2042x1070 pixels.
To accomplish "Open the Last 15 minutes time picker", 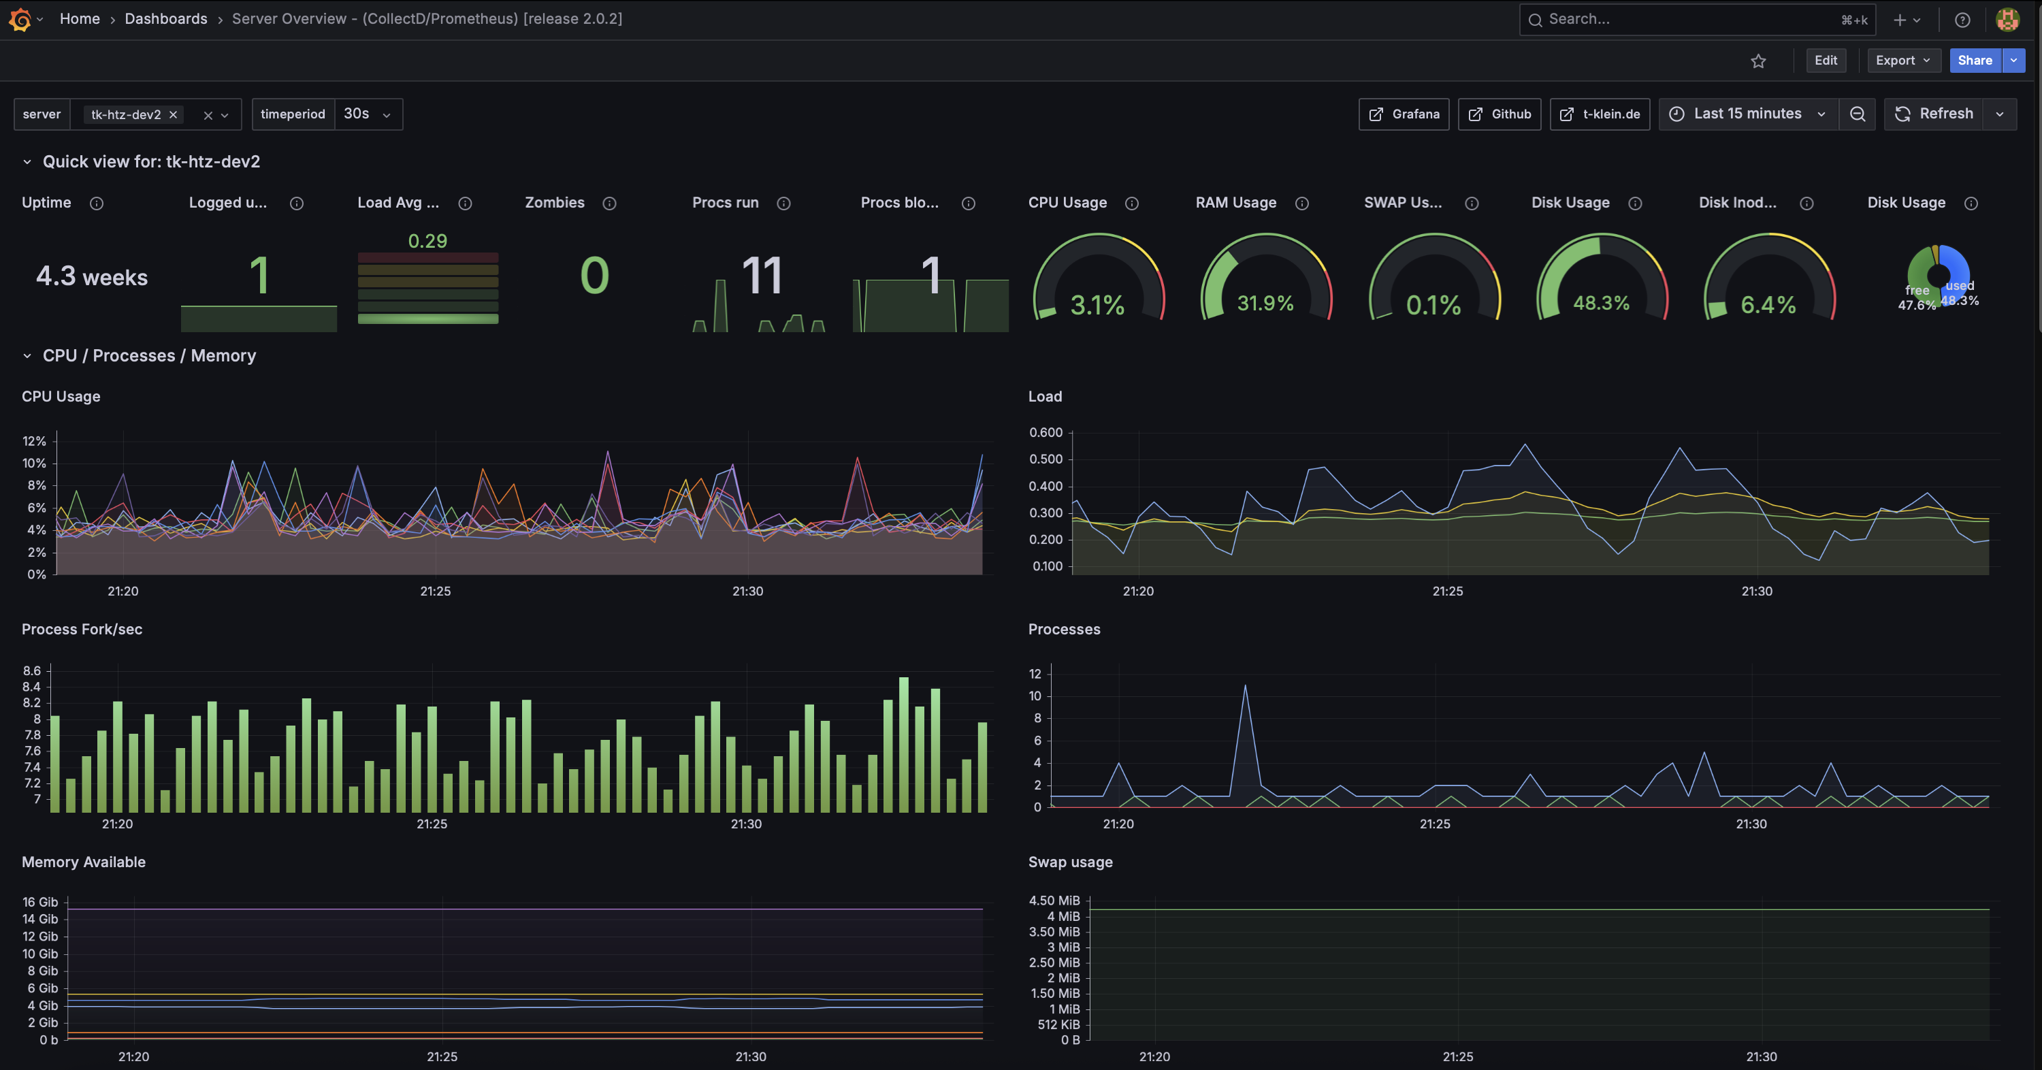I will pos(1747,114).
